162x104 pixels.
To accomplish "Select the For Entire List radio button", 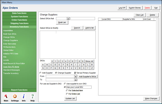I will pos(67,94).
